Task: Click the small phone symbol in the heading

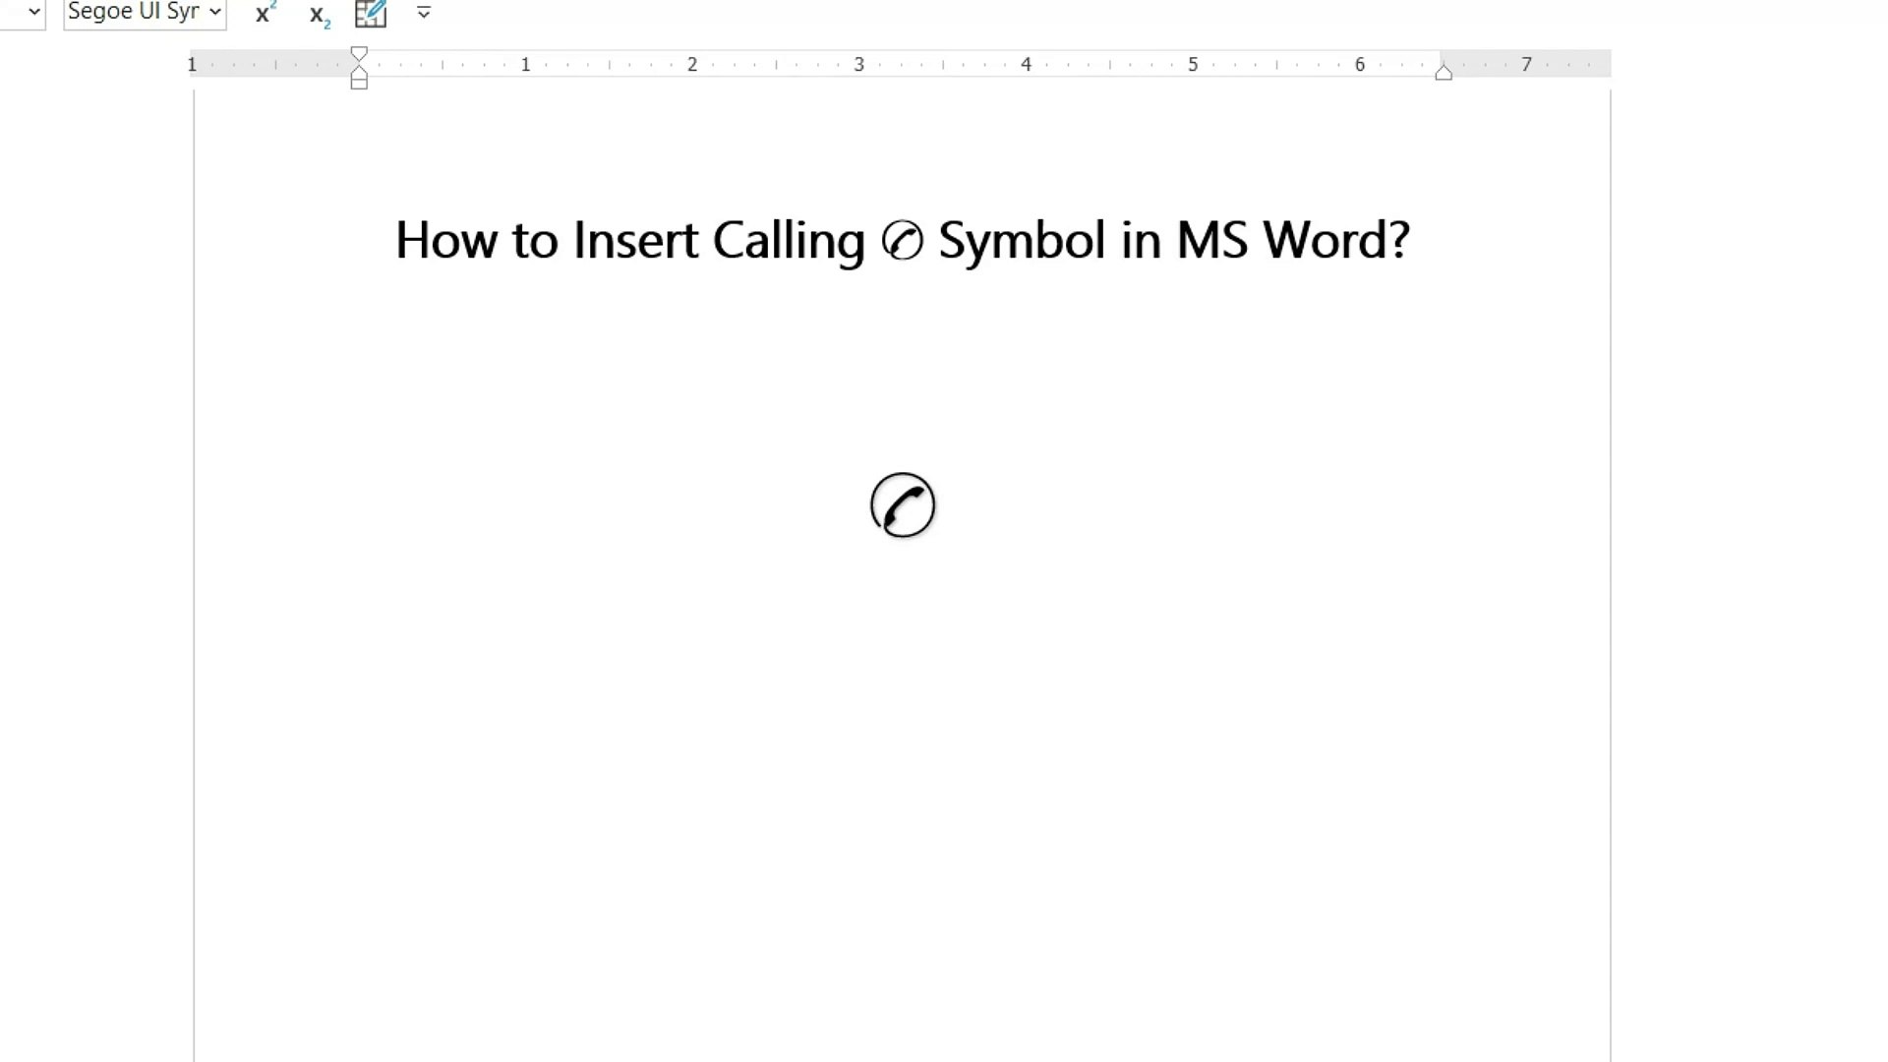Action: [902, 241]
